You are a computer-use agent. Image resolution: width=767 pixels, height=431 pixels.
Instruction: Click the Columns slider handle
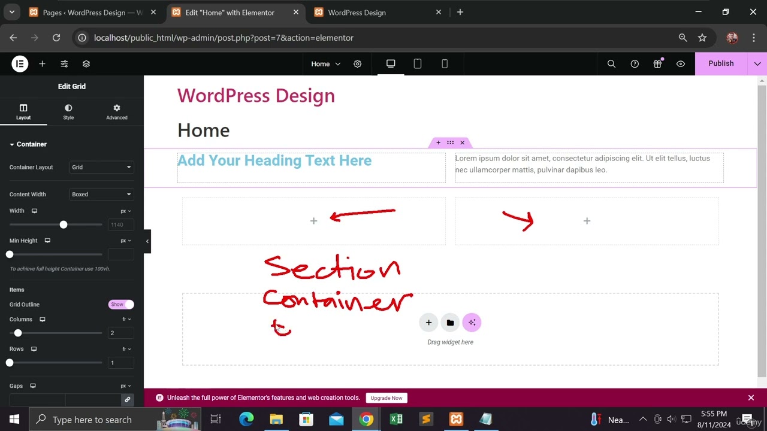tap(18, 333)
